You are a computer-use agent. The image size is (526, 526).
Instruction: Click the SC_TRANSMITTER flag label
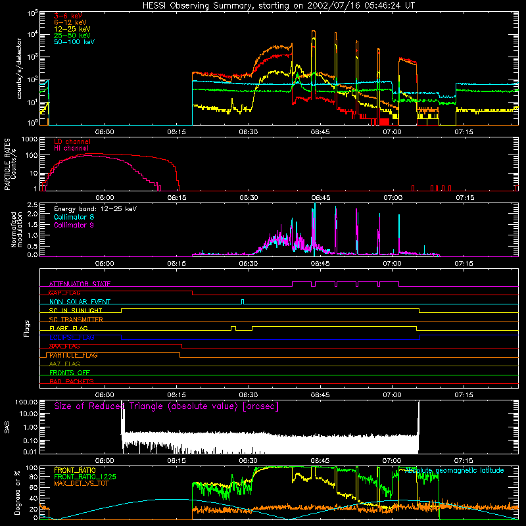[x=76, y=320]
